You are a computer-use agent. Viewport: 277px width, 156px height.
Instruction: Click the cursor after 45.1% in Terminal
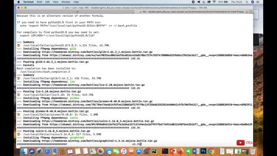[x=141, y=144]
